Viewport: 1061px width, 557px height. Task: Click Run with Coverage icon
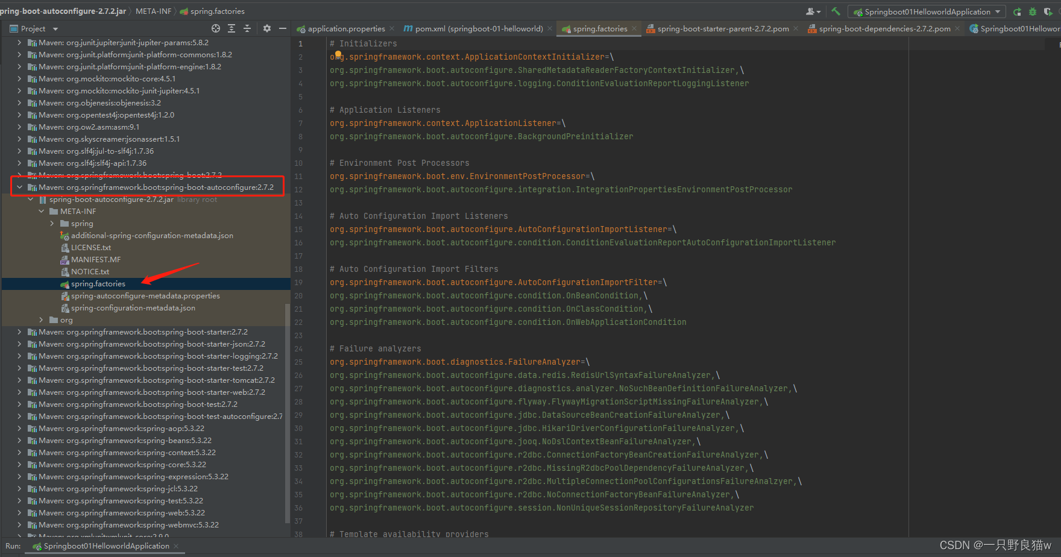pyautogui.click(x=1048, y=11)
